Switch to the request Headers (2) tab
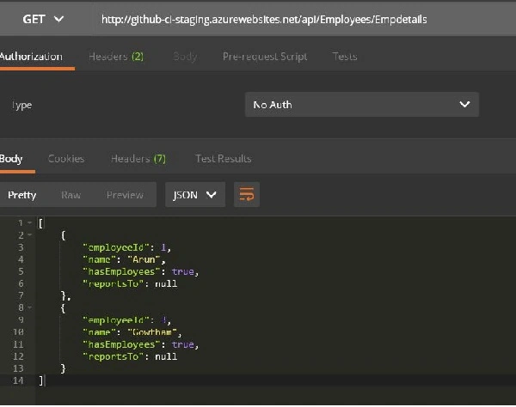Image resolution: width=516 pixels, height=407 pixels. coord(116,57)
